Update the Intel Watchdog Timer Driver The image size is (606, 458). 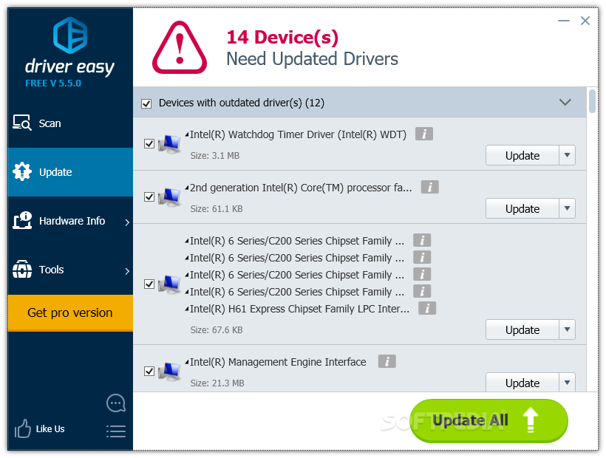(x=522, y=155)
